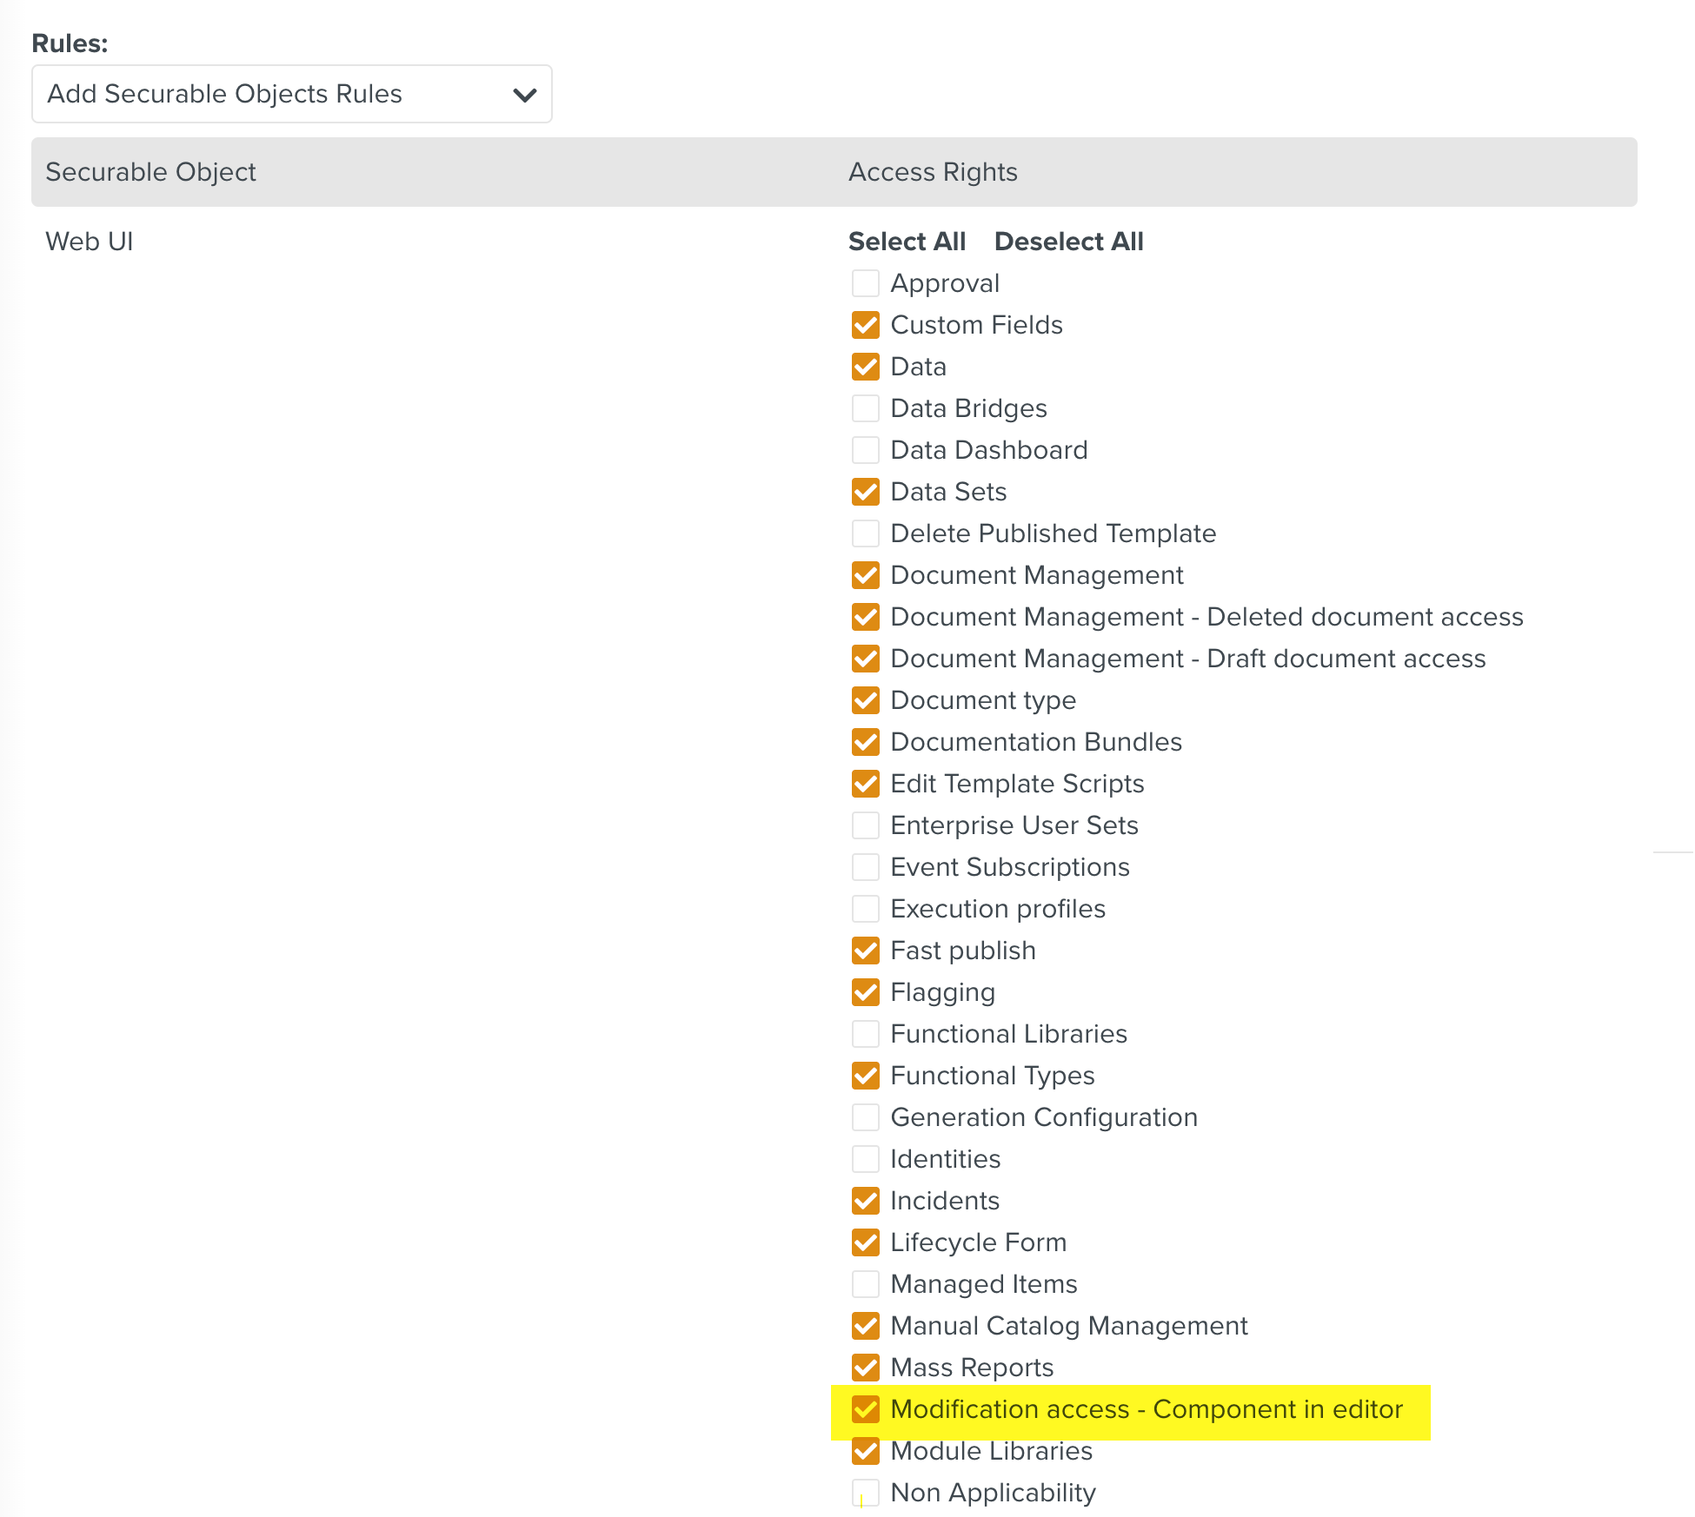Enable Delete Published Template checkbox
This screenshot has width=1695, height=1517.
click(865, 533)
